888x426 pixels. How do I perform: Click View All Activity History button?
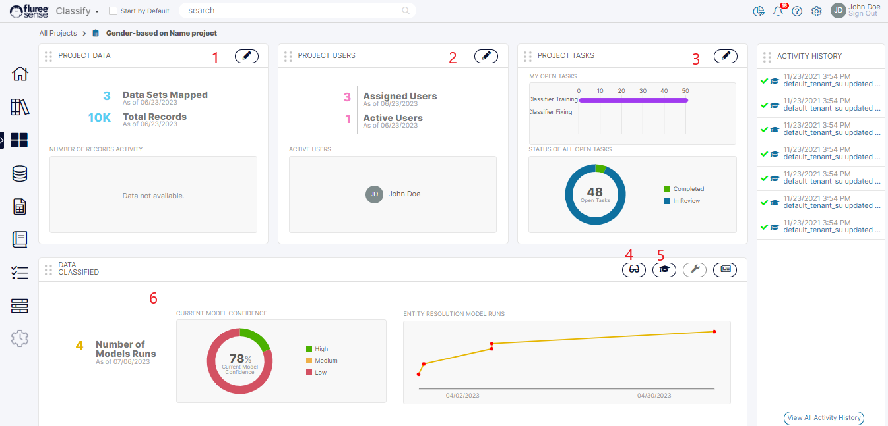click(x=823, y=418)
